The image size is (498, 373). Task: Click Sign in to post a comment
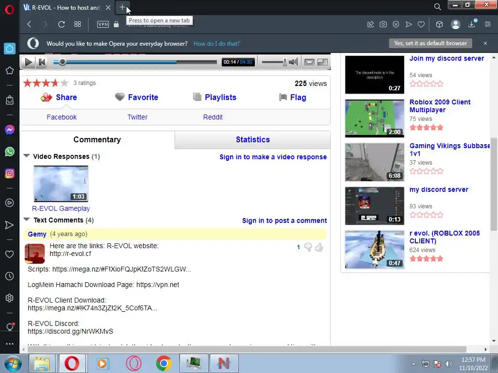pyautogui.click(x=285, y=220)
